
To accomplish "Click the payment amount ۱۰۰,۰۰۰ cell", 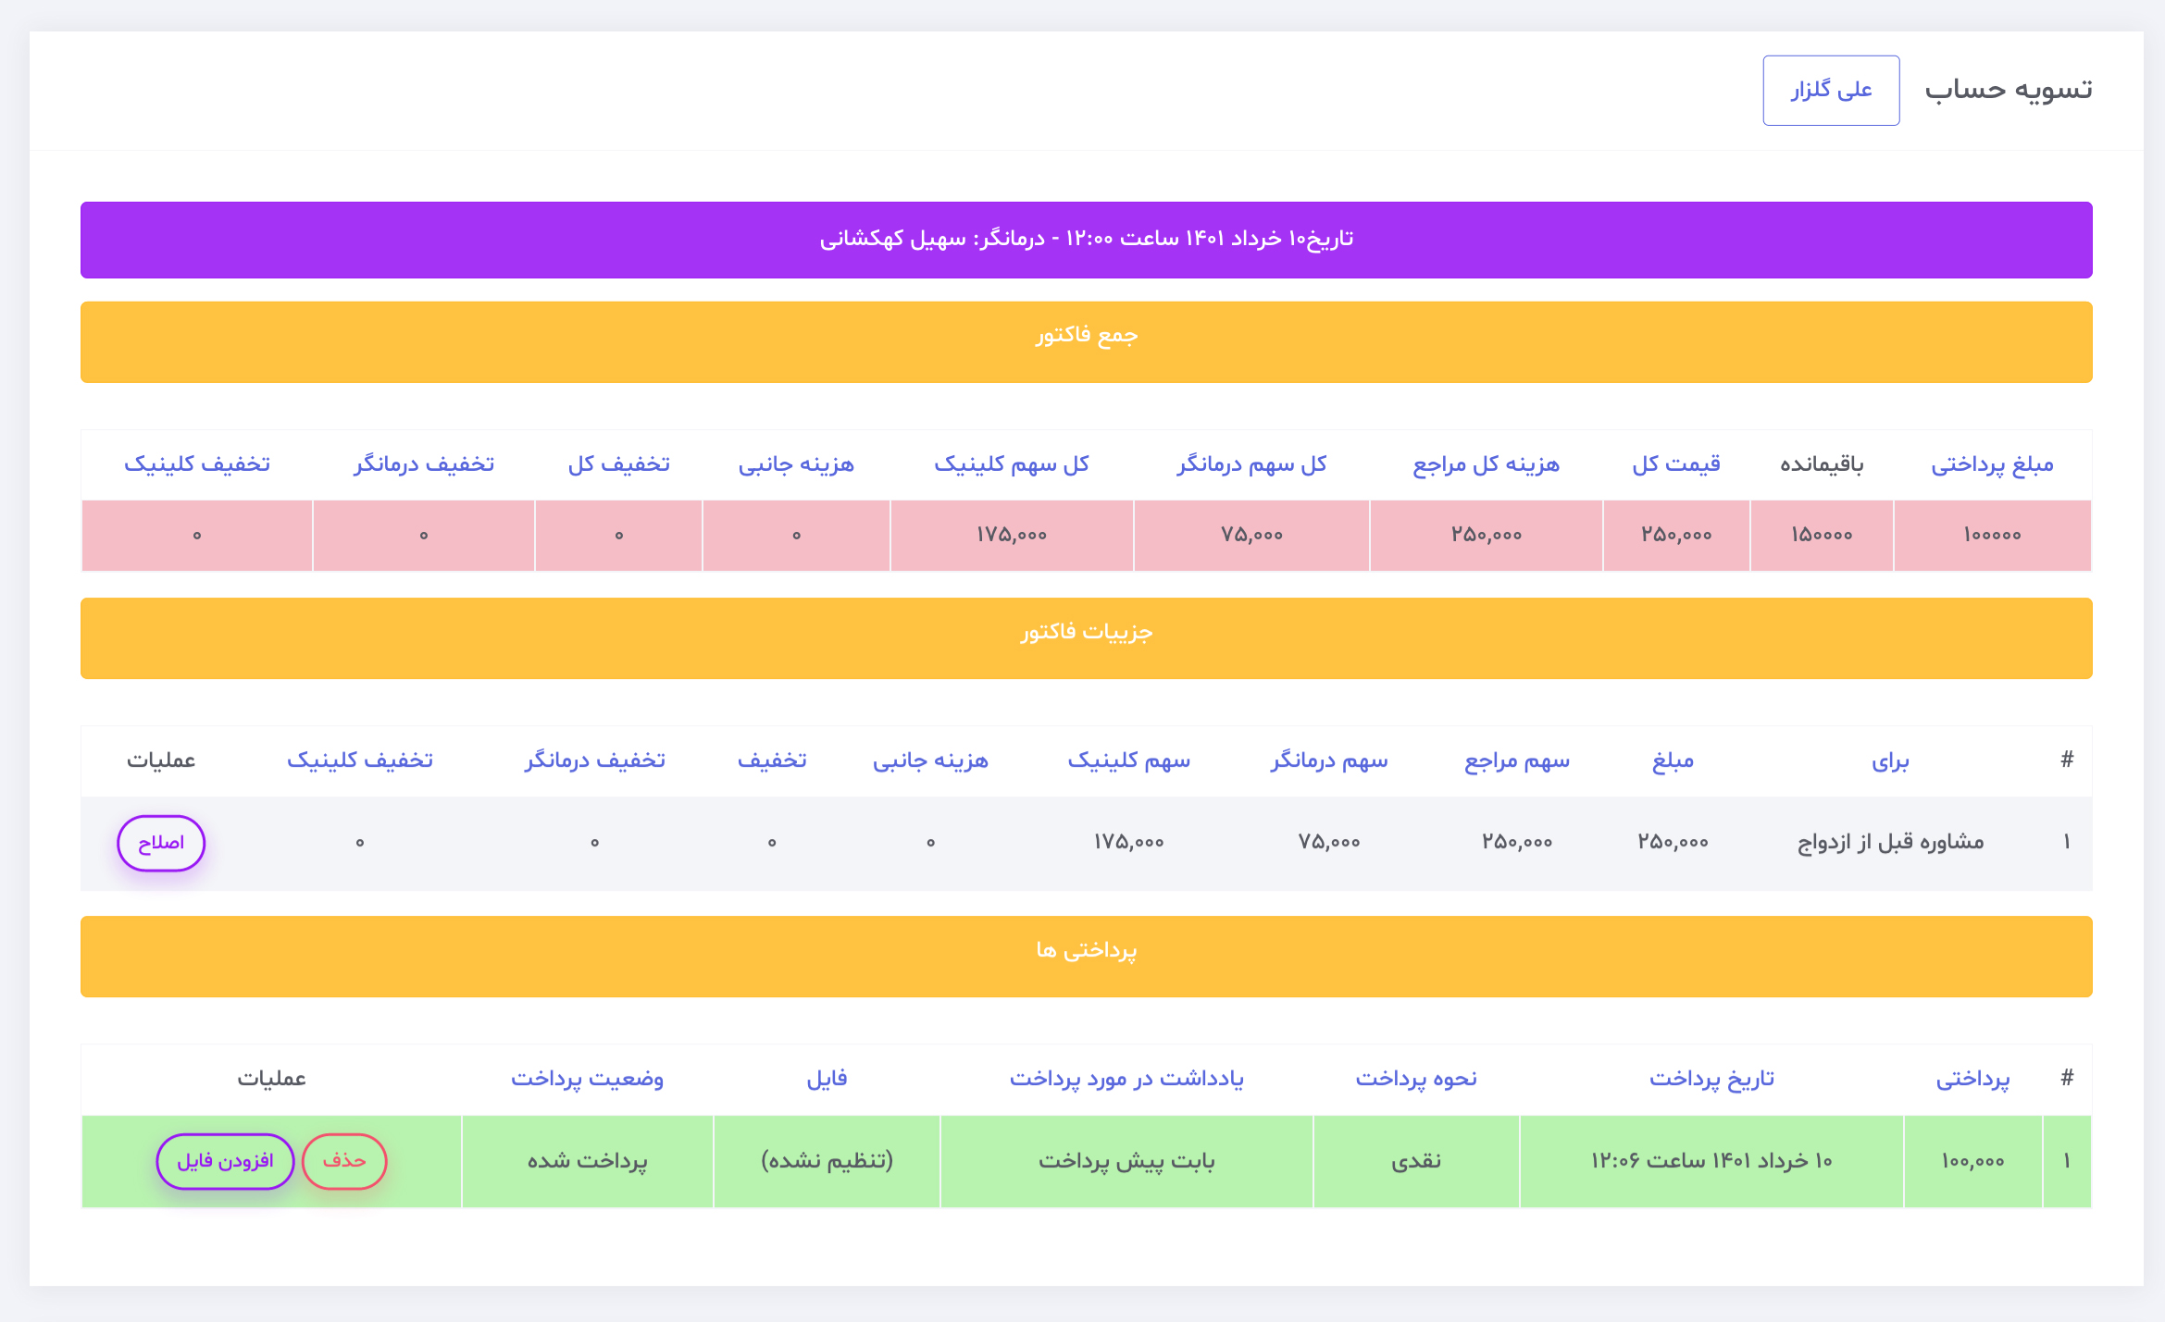I will coord(1972,1161).
